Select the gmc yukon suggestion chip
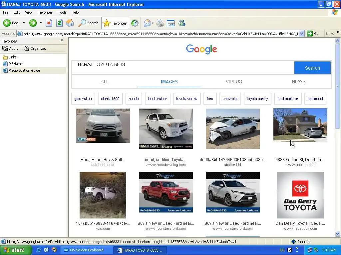 [x=83, y=99]
